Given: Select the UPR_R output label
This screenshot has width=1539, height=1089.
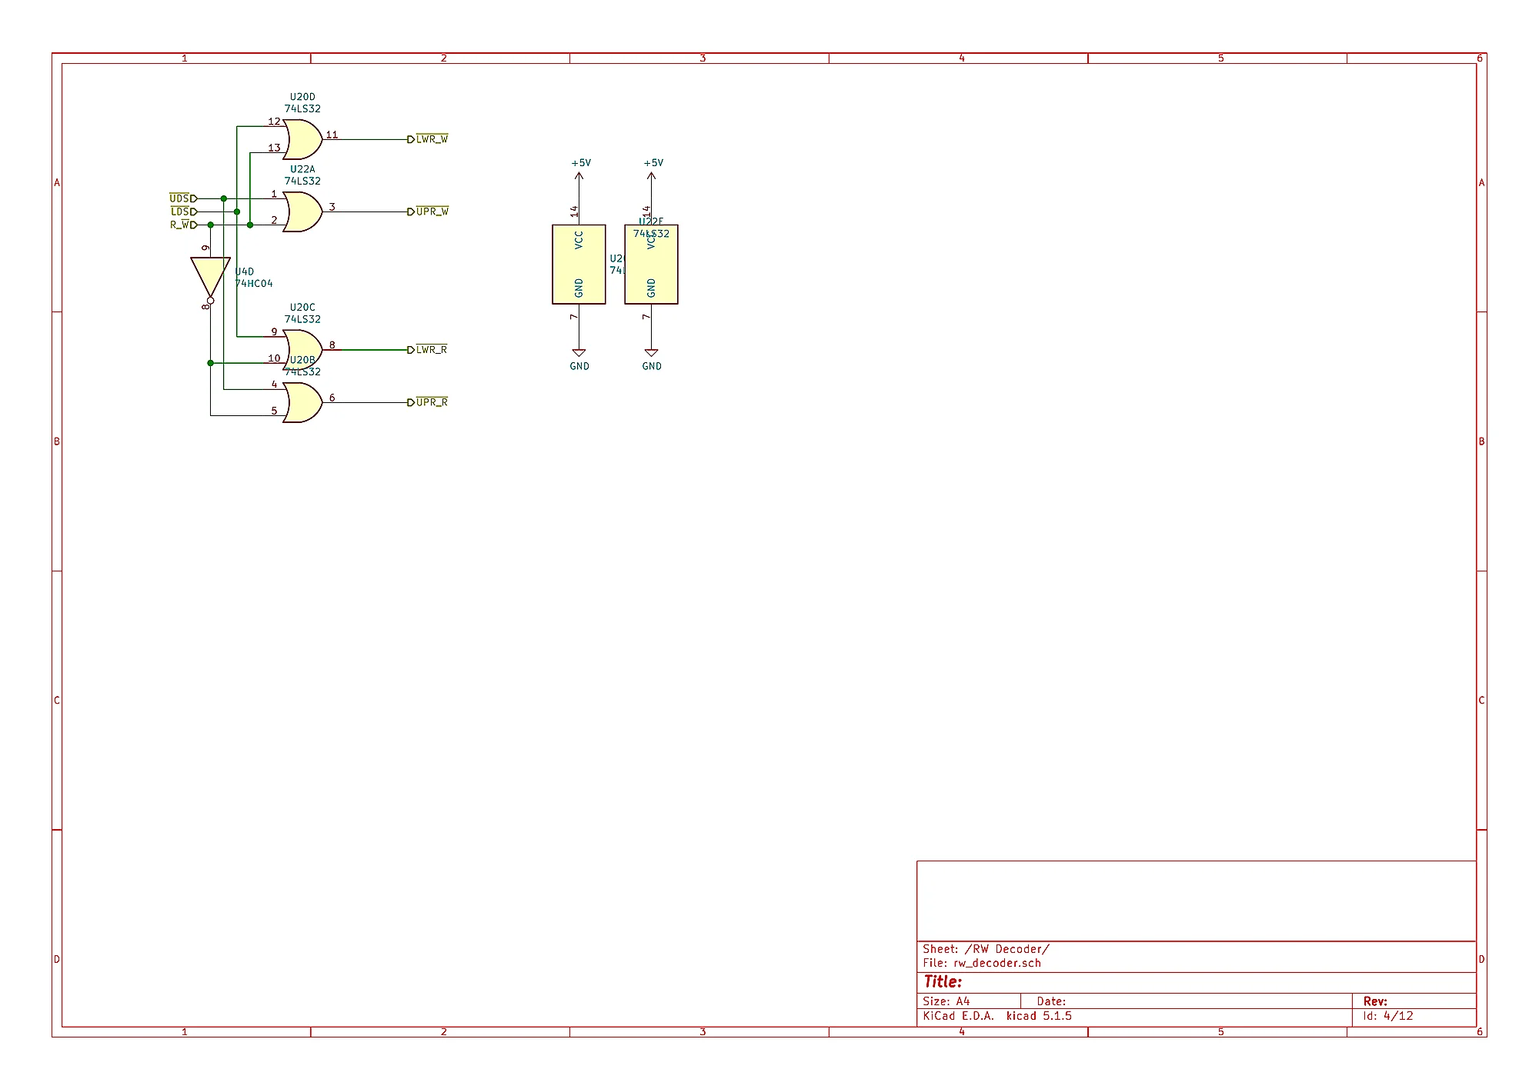Looking at the screenshot, I should tap(431, 402).
